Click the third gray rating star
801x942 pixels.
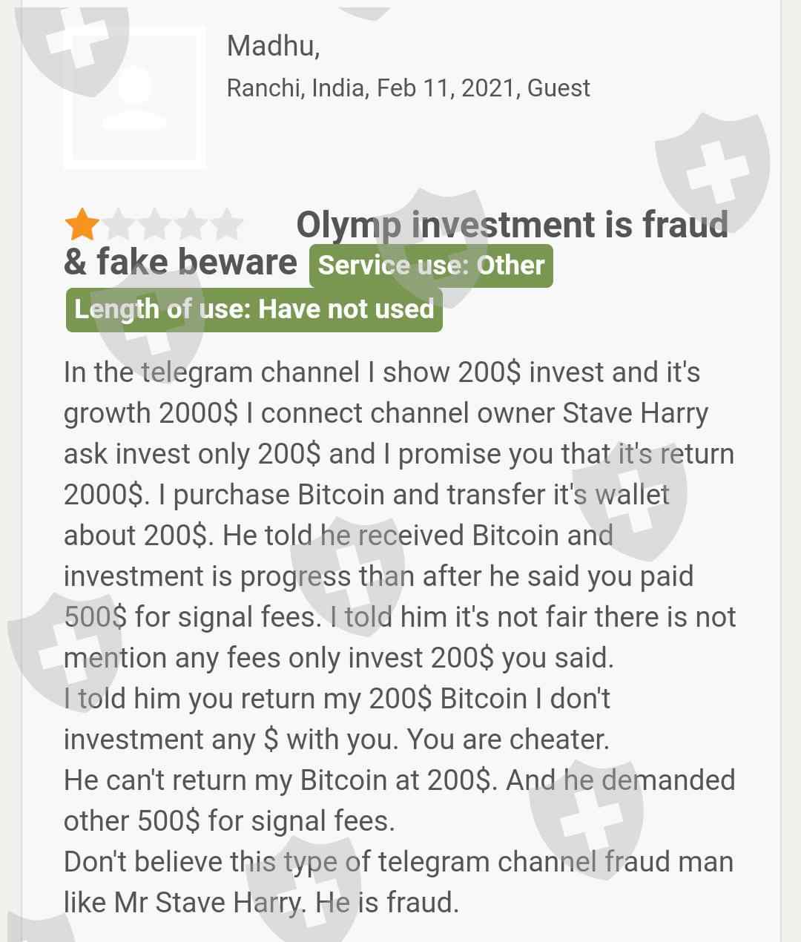tap(155, 224)
